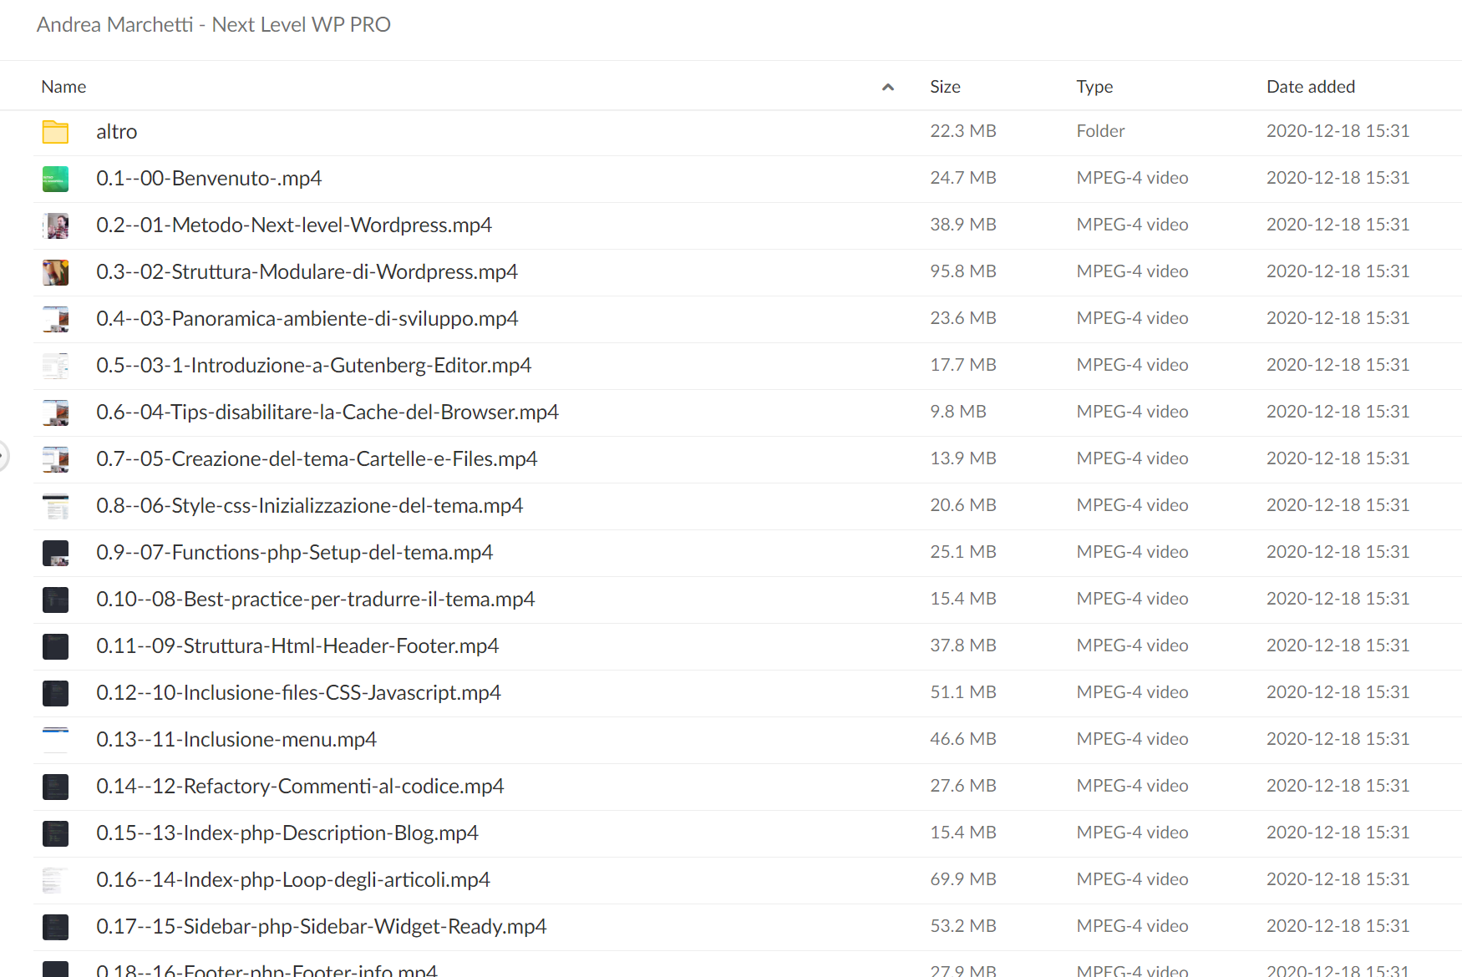Open 0.2--01-Metodo-Next-level-Wordpress.mp4 file name

pyautogui.click(x=294, y=225)
